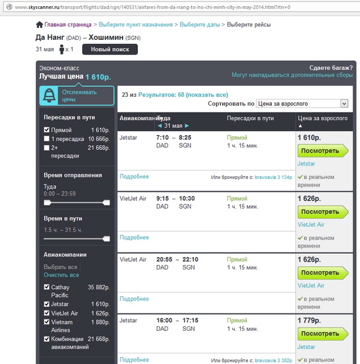
Task: Uncheck Комбинации авиакомпаний filter
Action: pyautogui.click(x=47, y=339)
